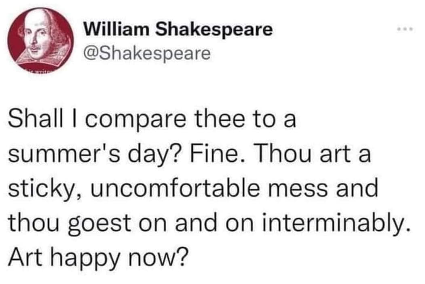425x284 pixels.
Task: Select the word "sticky," in the tweet
Action: pyautogui.click(x=43, y=189)
